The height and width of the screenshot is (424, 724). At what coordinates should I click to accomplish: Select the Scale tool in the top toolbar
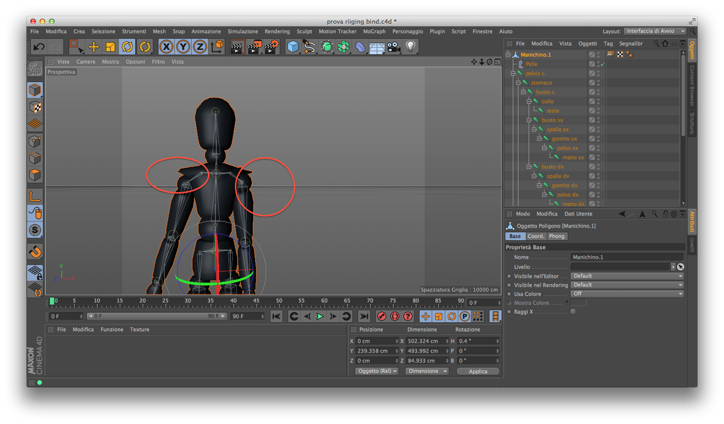[110, 47]
